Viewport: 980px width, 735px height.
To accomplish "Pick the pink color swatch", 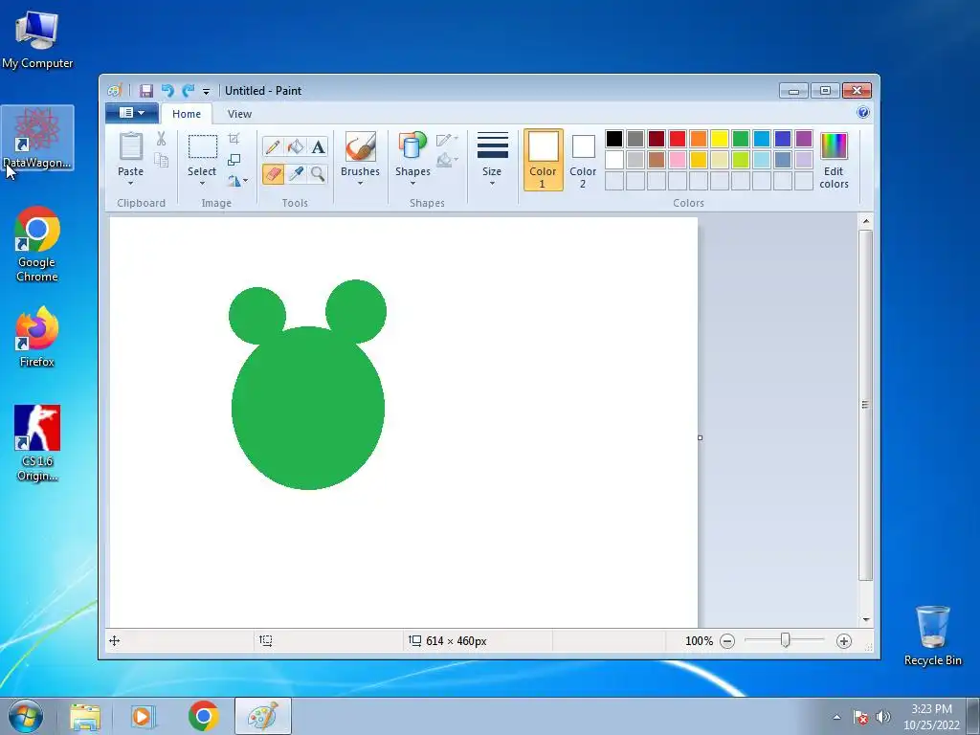I will 678,160.
